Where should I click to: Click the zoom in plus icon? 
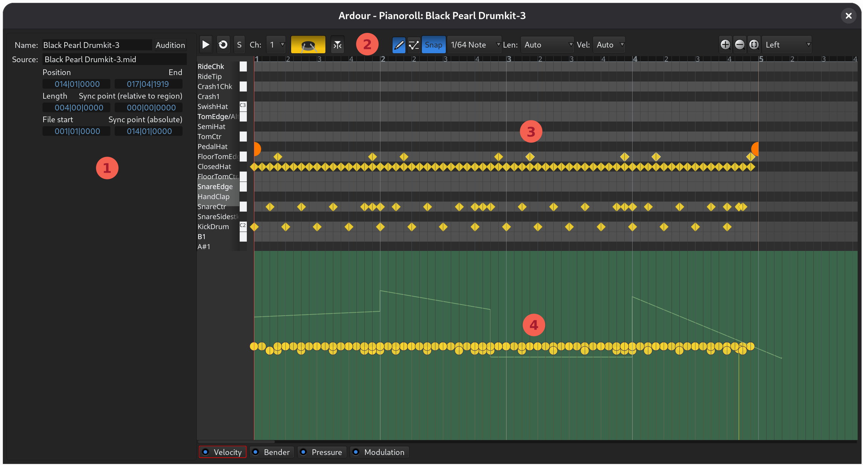[725, 45]
